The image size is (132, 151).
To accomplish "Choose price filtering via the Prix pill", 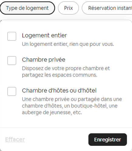I will (x=68, y=8).
